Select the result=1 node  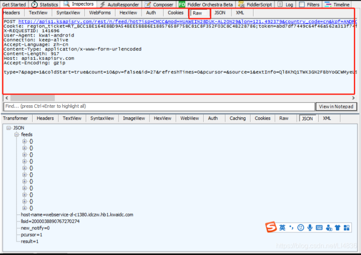point(30,241)
